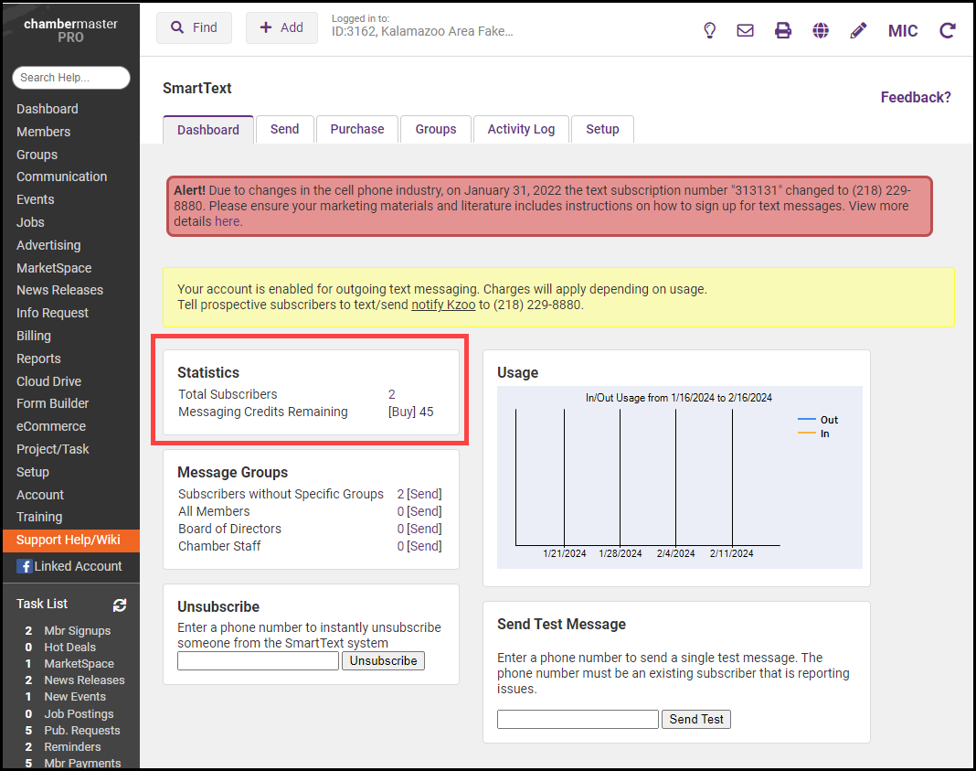Open the Facebook Linked Account

click(x=69, y=566)
